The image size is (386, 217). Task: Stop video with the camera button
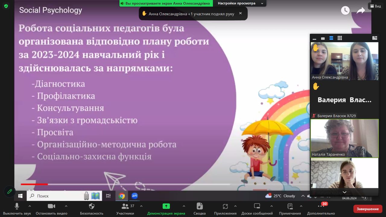[x=52, y=209]
